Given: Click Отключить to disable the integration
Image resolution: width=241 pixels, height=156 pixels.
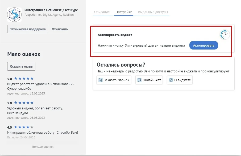Looking at the screenshot, I should pyautogui.click(x=60, y=29).
